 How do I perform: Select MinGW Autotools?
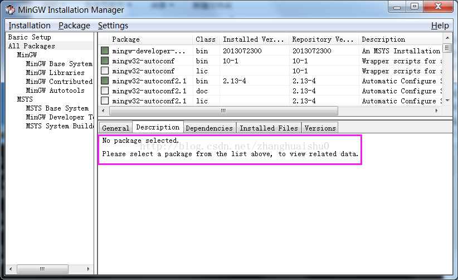55,91
